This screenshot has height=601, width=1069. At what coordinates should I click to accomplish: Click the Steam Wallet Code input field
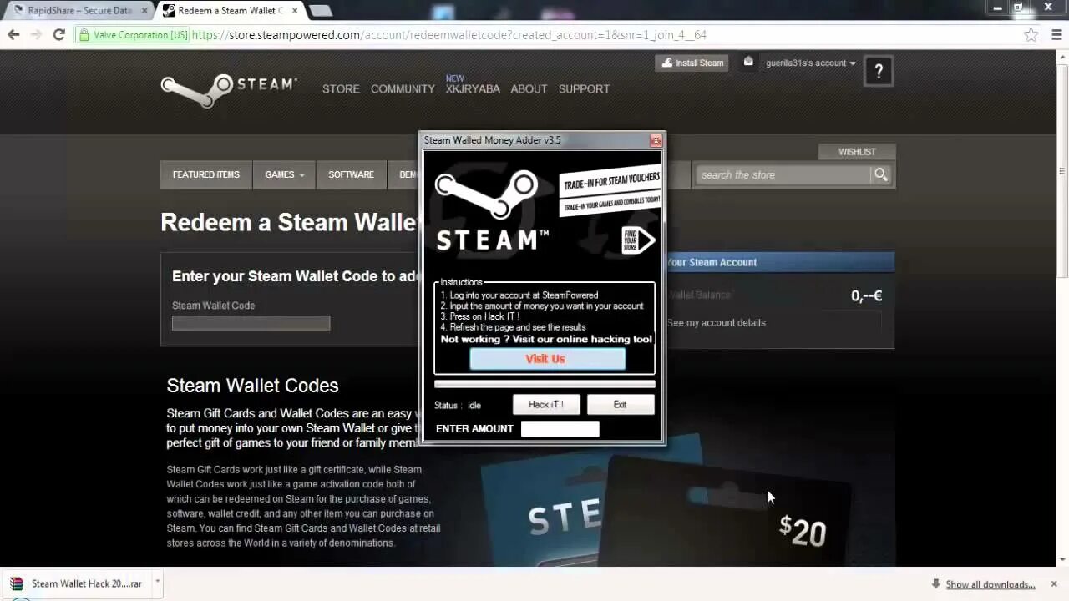251,323
